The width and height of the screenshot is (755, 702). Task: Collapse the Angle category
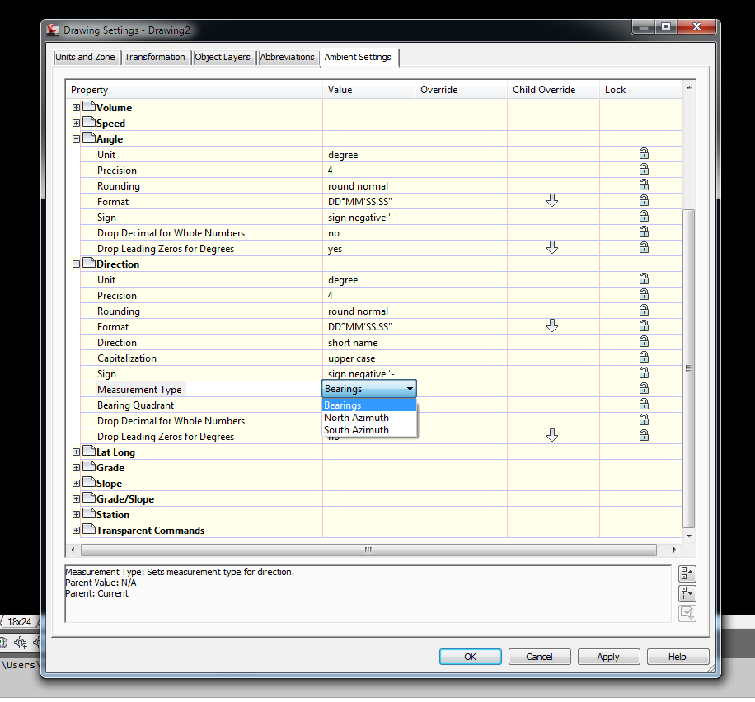(76, 138)
